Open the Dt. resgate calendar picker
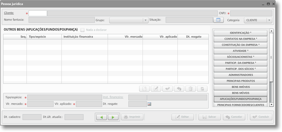This screenshot has height=132, width=282. coord(149,104)
